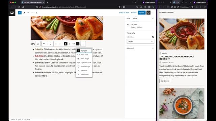
Task: Open Traditional Ukrainian Food: Borscht title link
Action: [x=177, y=58]
